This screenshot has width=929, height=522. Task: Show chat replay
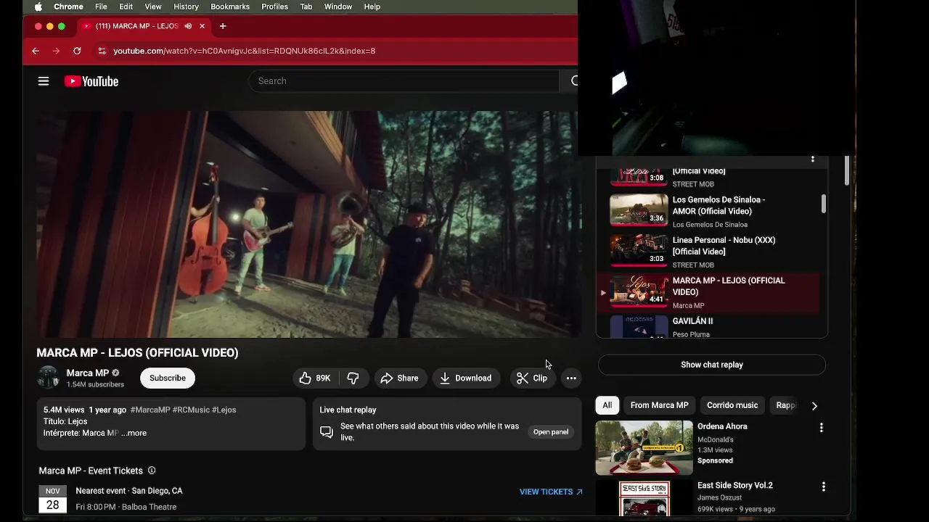tap(712, 365)
